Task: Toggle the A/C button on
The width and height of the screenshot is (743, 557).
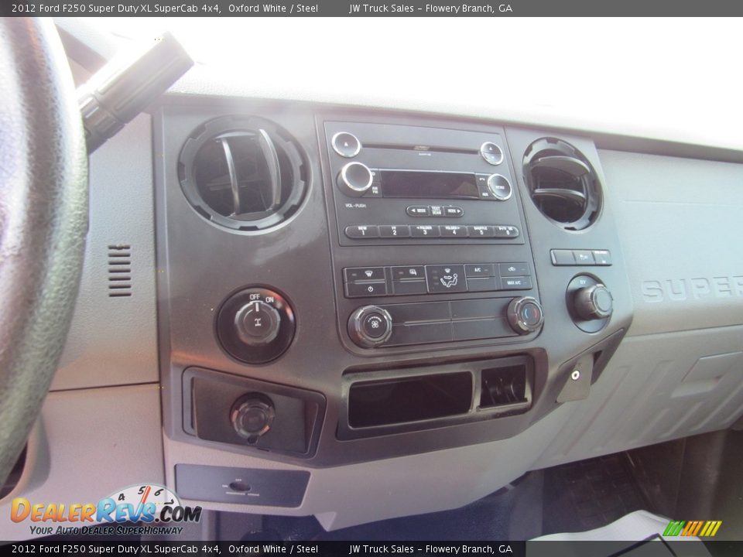Action: pos(478,270)
